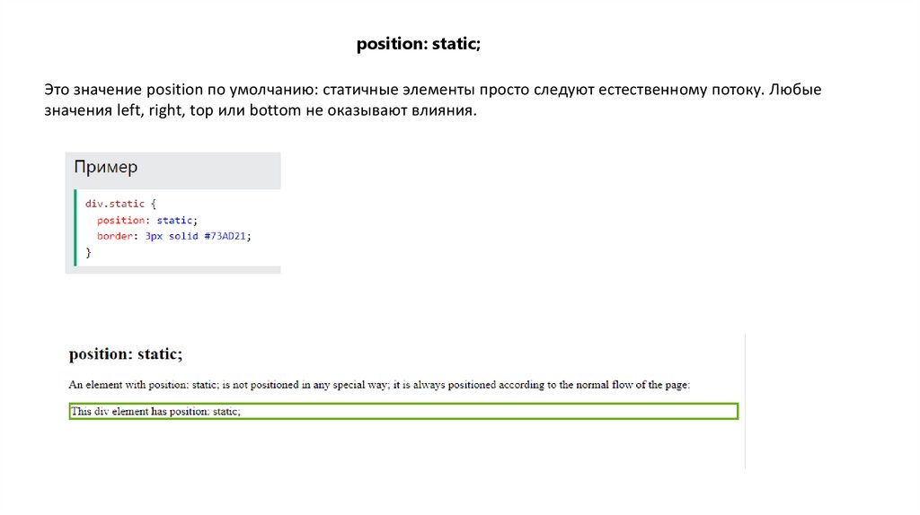
Task: Click the "position" property name in the code
Action: [x=120, y=220]
